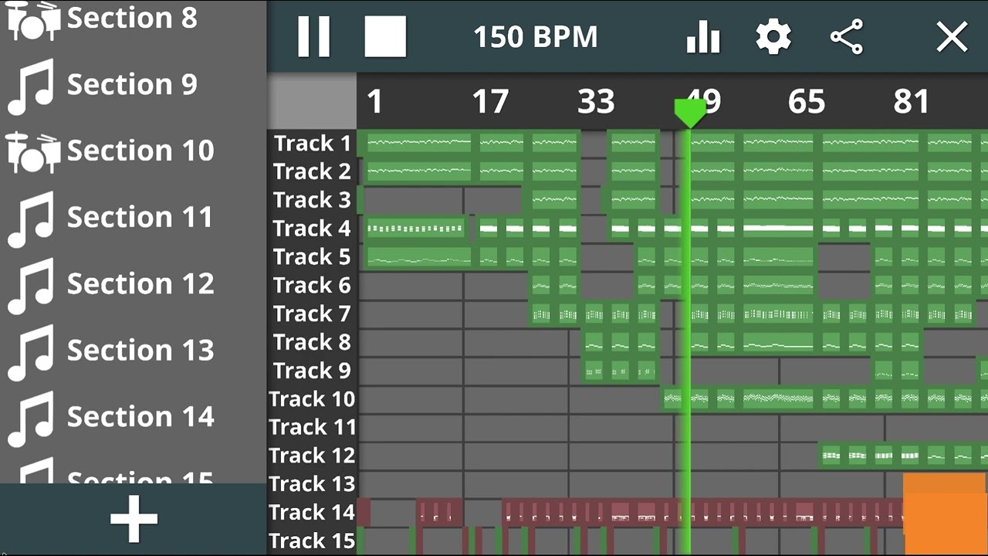Select the first green clip on Track 10
Image resolution: width=988 pixels, height=556 pixels.
674,399
